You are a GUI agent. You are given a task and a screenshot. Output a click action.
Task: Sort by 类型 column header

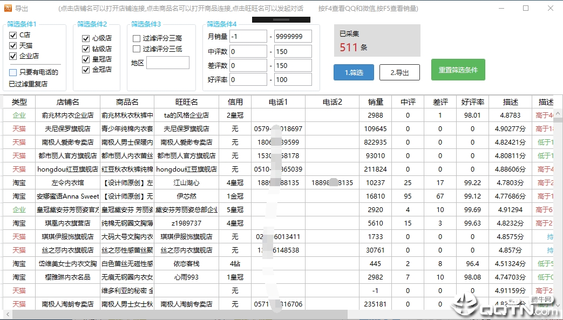[x=19, y=102]
